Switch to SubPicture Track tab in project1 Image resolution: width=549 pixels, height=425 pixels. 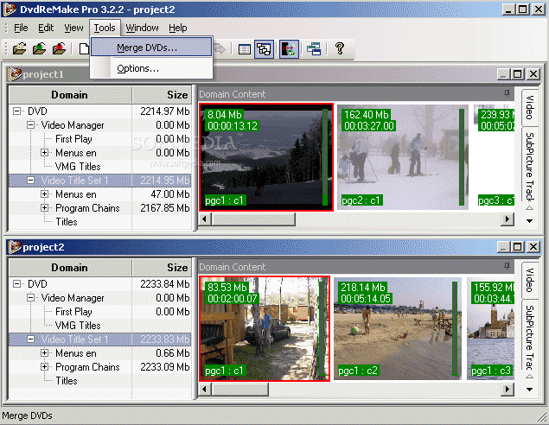[530, 167]
